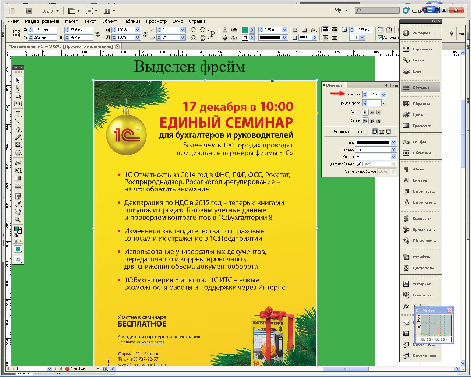
Task: Choose round cap for Концы
Action: (372, 112)
